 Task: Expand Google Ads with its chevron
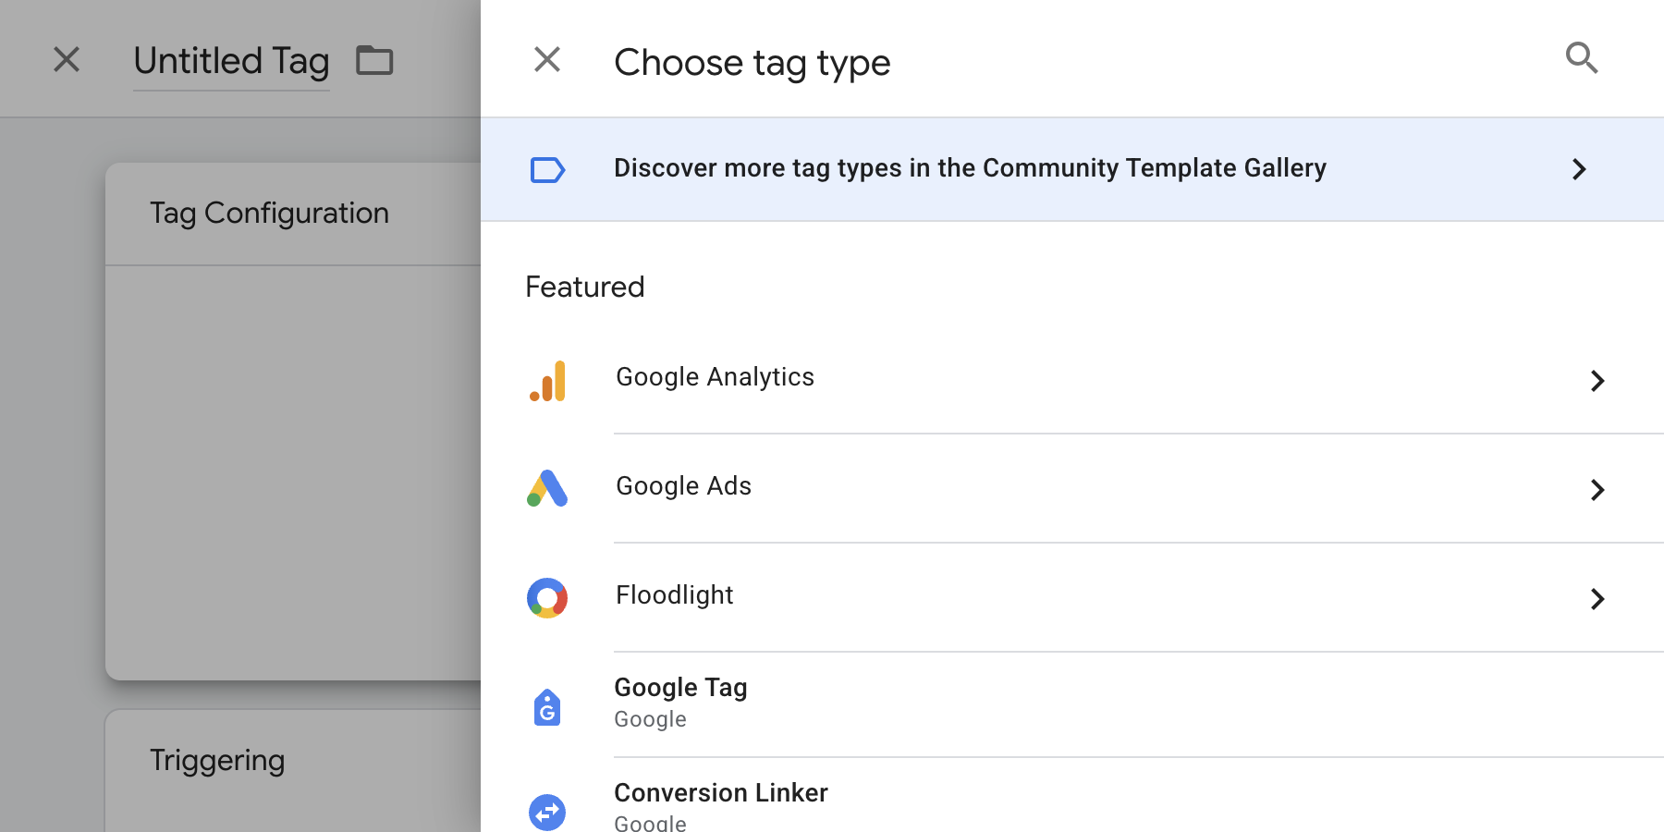click(1597, 490)
